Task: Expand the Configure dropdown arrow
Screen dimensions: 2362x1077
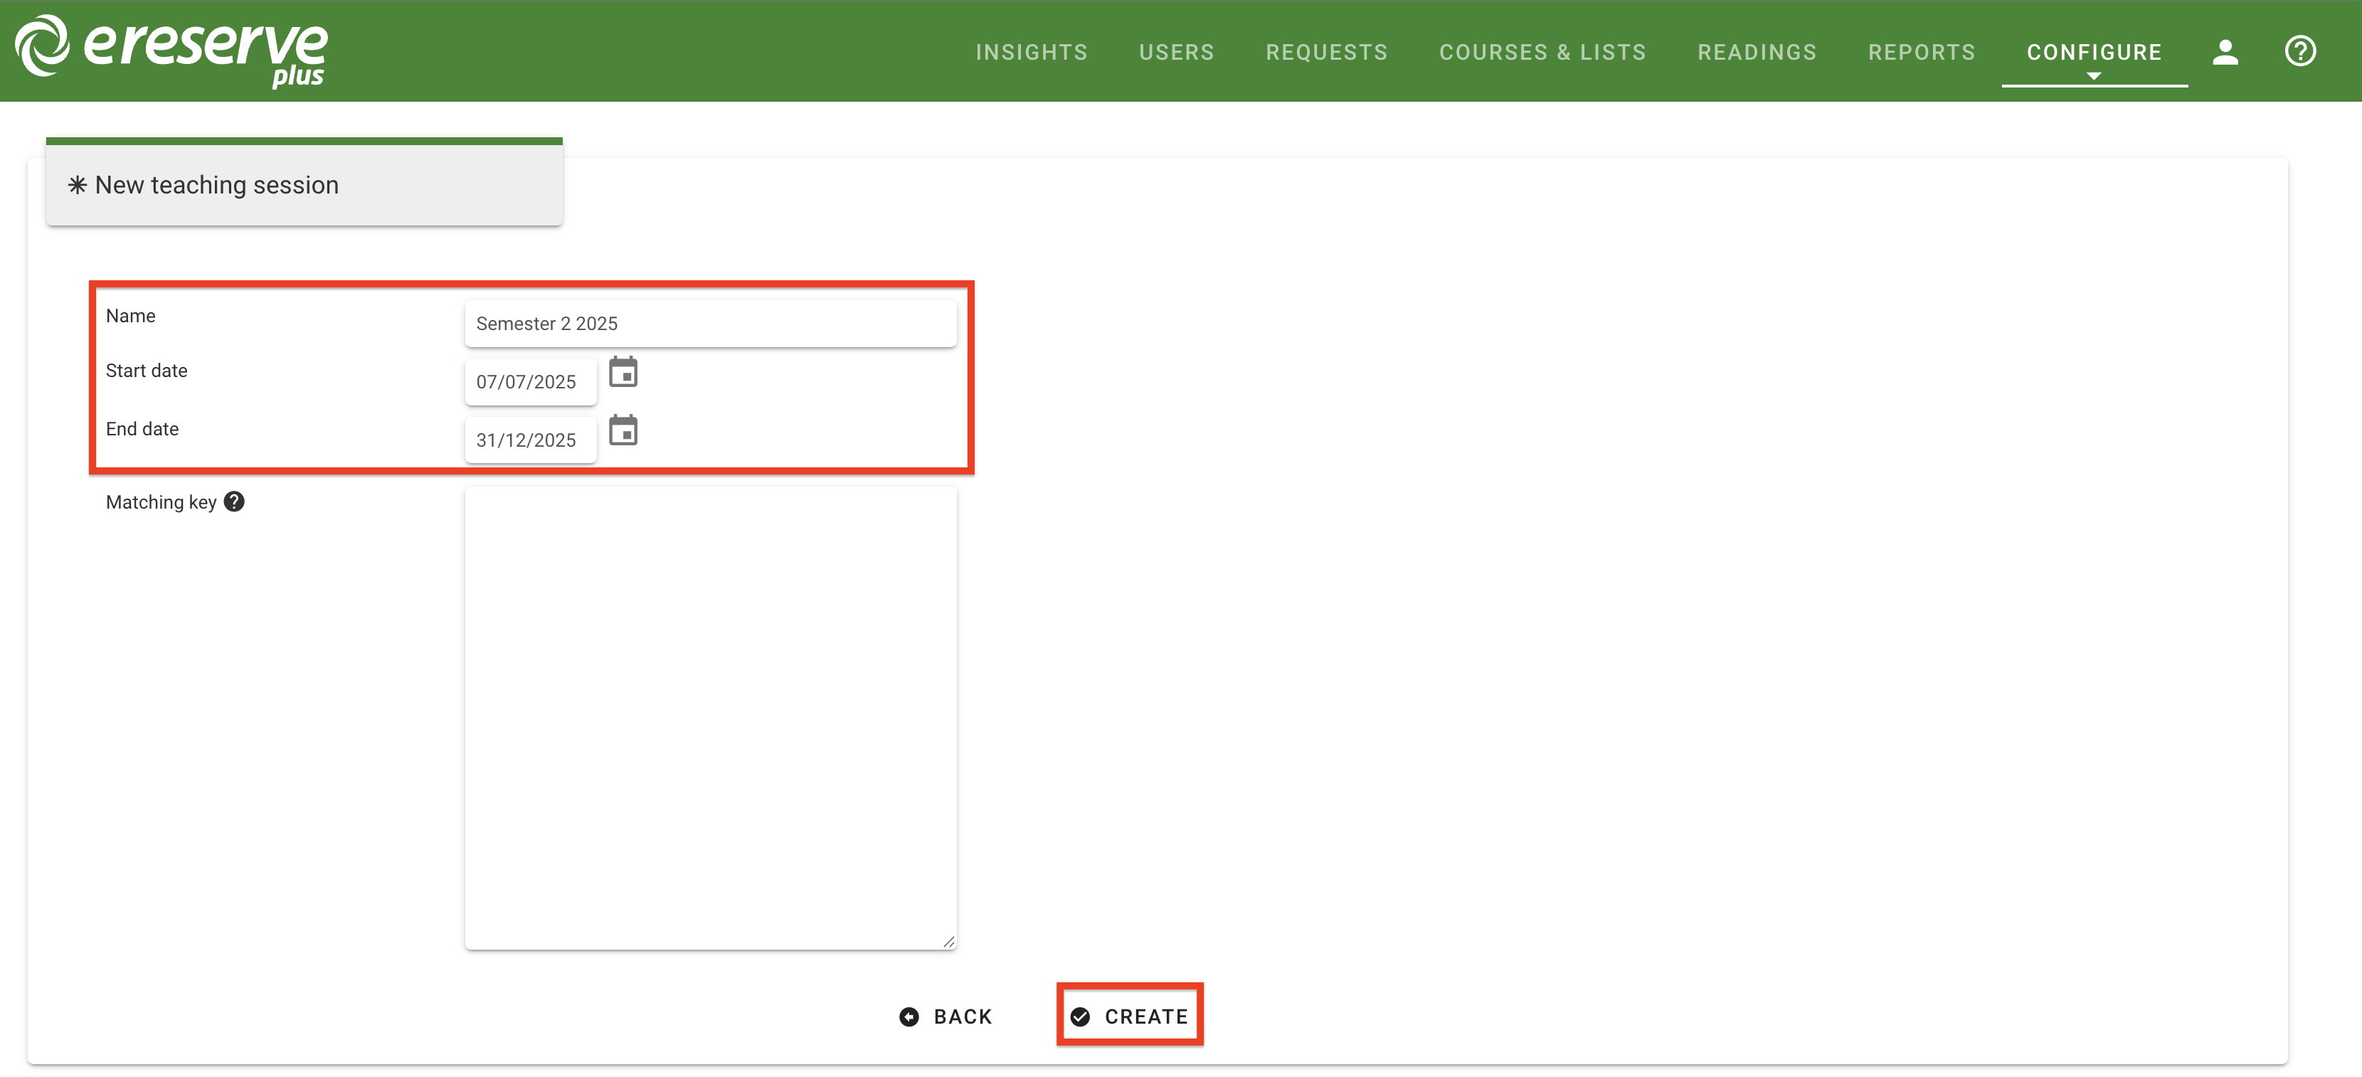Action: 2093,76
